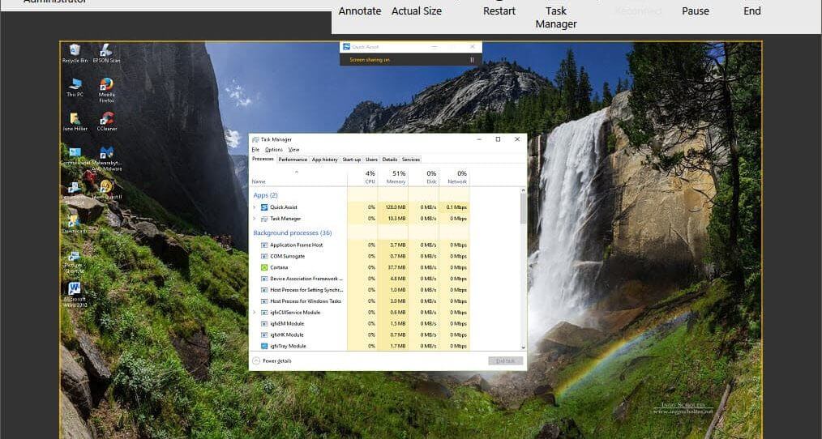
Task: Click the "Screen sharing on" status text
Action: [370, 60]
